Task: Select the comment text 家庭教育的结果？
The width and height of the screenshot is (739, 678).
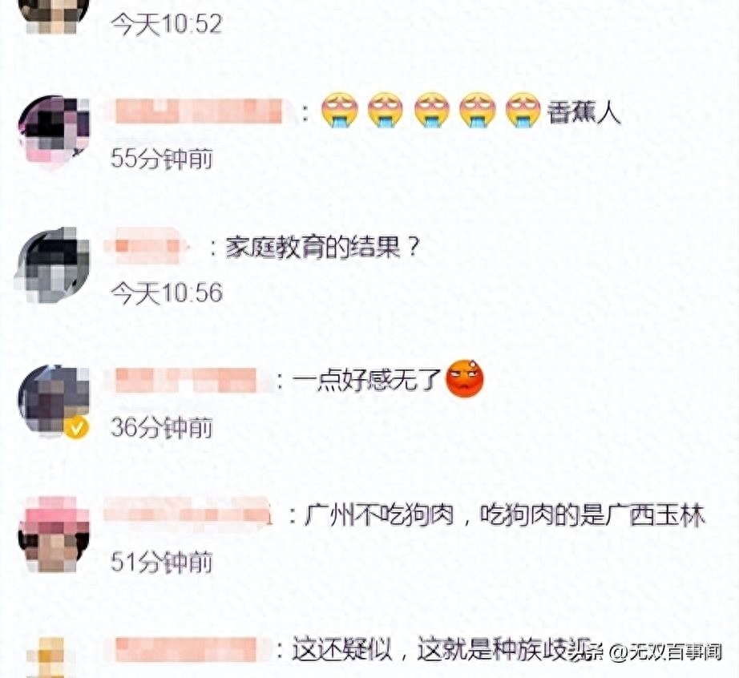Action: 323,246
